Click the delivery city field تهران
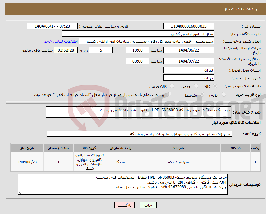This screenshot has height=214, width=266. pyautogui.click(x=188, y=78)
